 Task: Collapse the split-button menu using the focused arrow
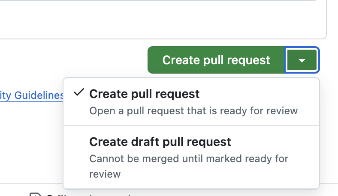point(302,60)
